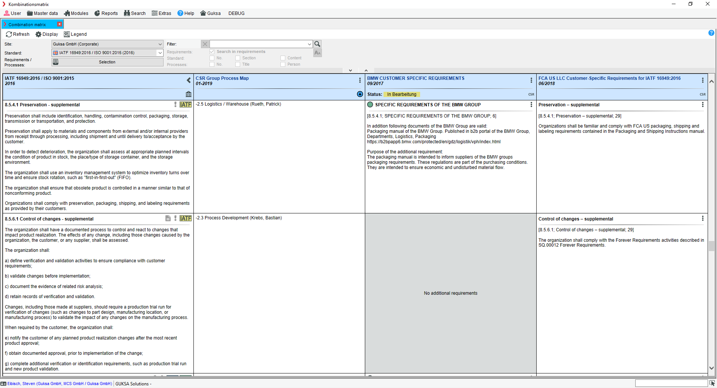Image resolution: width=717 pixels, height=388 pixels.
Task: Click the Selection button
Action: point(107,62)
